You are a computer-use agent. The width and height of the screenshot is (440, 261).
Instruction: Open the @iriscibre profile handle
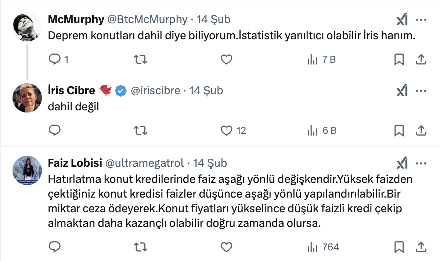coord(155,91)
